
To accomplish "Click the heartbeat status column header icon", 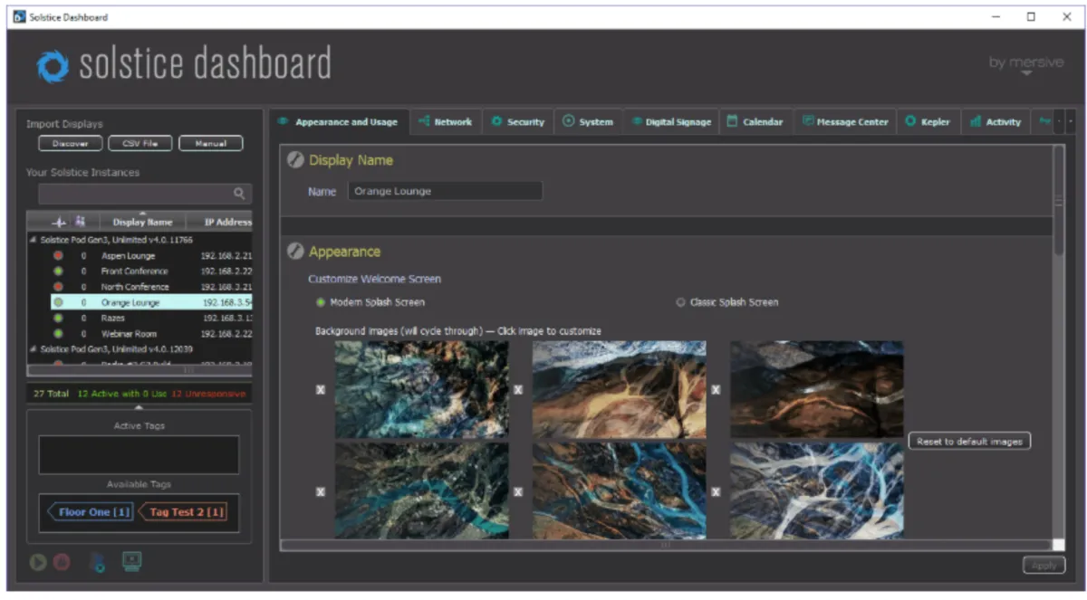I will tap(60, 222).
